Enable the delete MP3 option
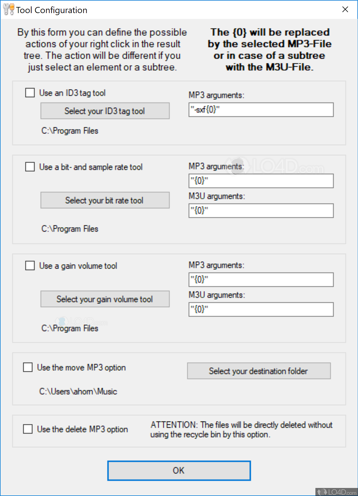358x496 pixels. coord(28,429)
